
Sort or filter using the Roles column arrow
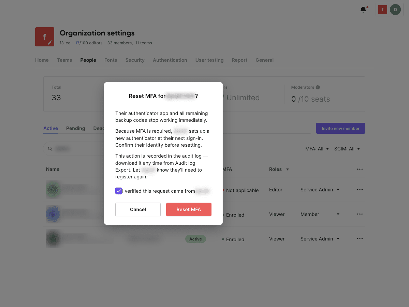[x=288, y=170]
